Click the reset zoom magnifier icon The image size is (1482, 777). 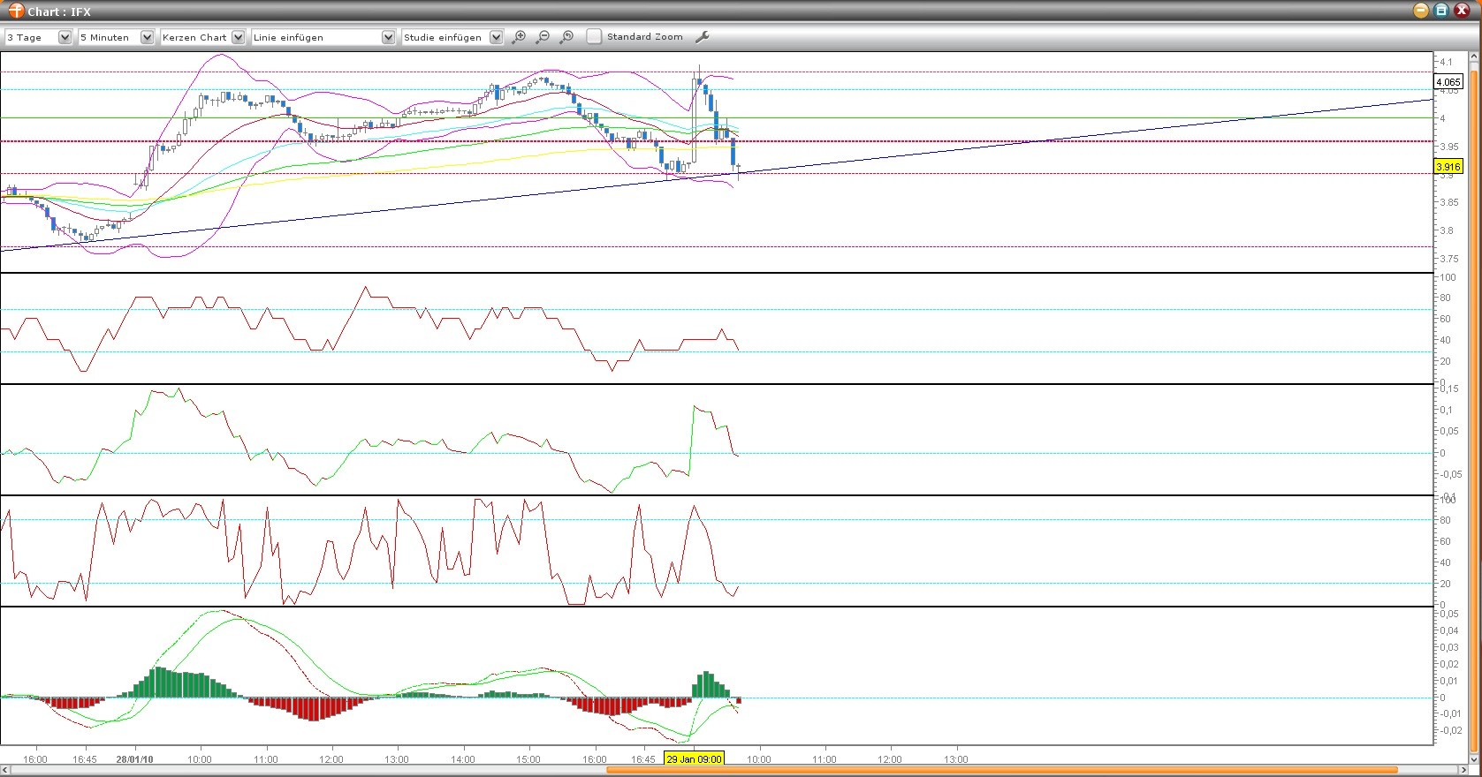pyautogui.click(x=567, y=37)
